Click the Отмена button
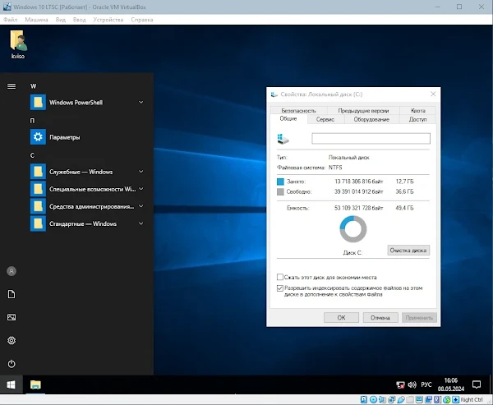This screenshot has height=405, width=493. (x=380, y=318)
